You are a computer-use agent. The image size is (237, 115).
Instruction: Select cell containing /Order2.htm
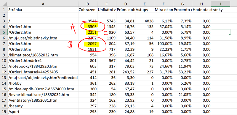point(43,32)
